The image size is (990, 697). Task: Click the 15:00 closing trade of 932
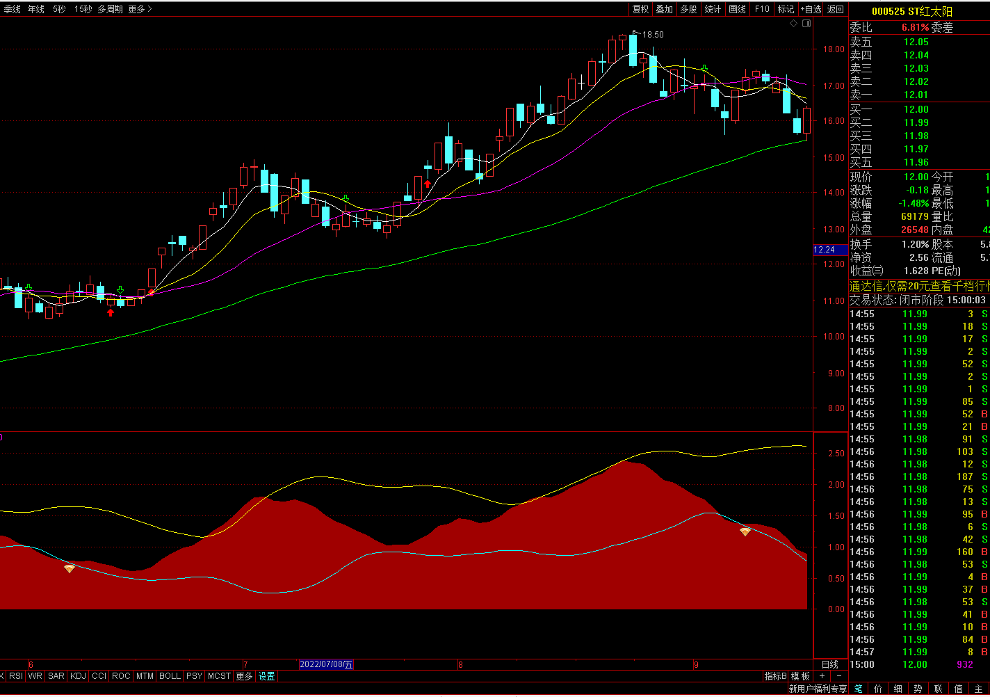pos(920,664)
